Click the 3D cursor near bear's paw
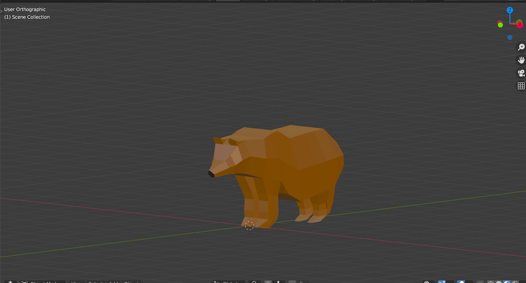The image size is (526, 283). 249,226
